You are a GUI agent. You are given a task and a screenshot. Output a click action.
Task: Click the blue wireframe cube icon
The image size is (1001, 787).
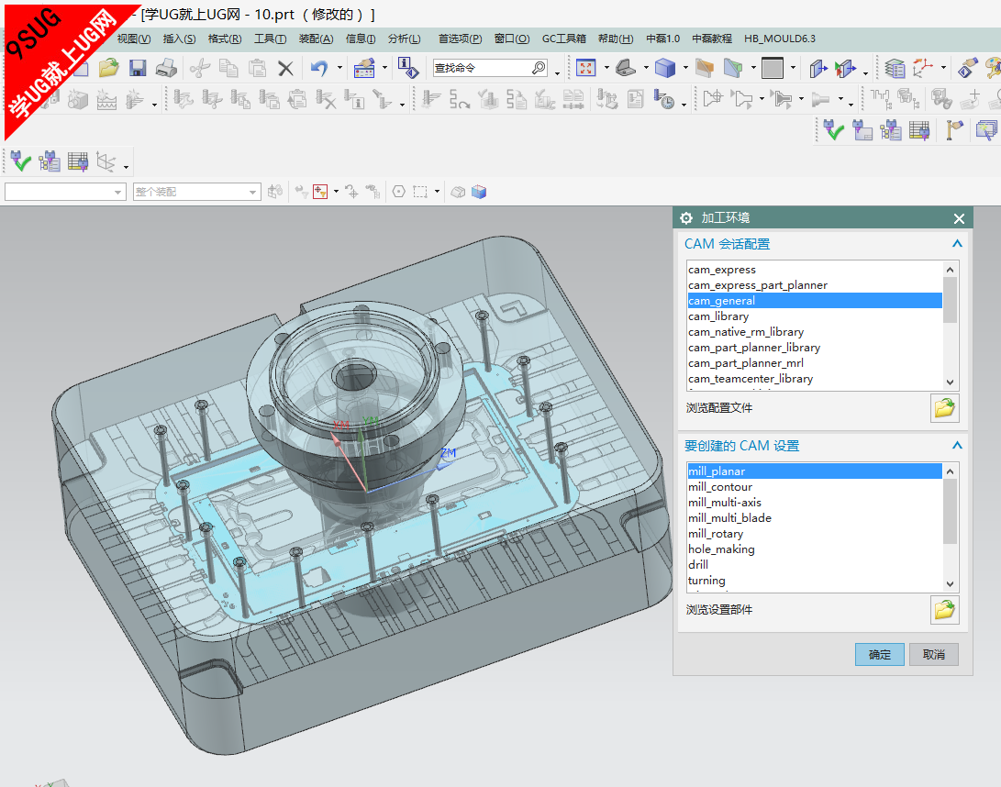point(479,192)
